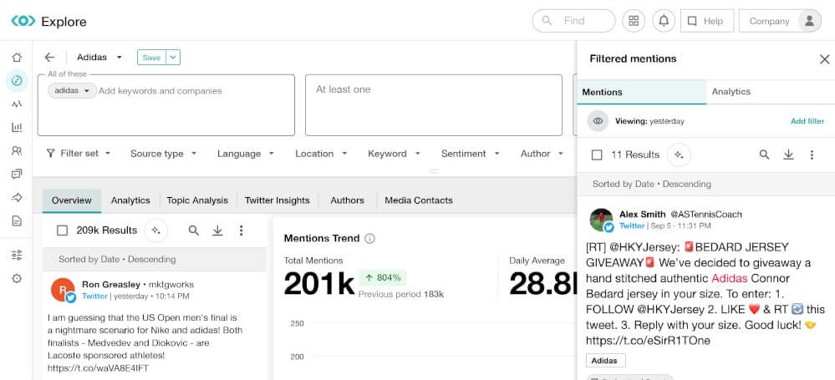Click the Mentions Trend info icon

click(x=369, y=238)
